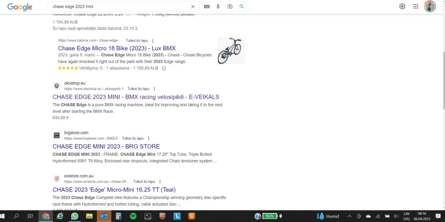Screen dimensions: 445x222
Task: Open more options for luxbmx.com result
Action: pyautogui.click(x=153, y=41)
